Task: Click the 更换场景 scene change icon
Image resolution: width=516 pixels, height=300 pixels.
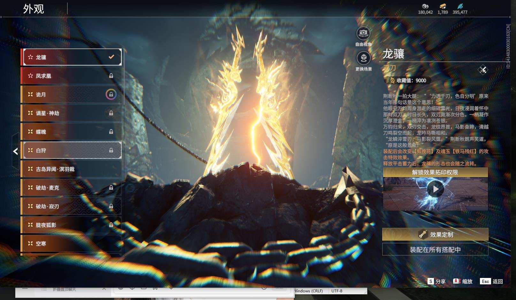Action: (x=363, y=58)
